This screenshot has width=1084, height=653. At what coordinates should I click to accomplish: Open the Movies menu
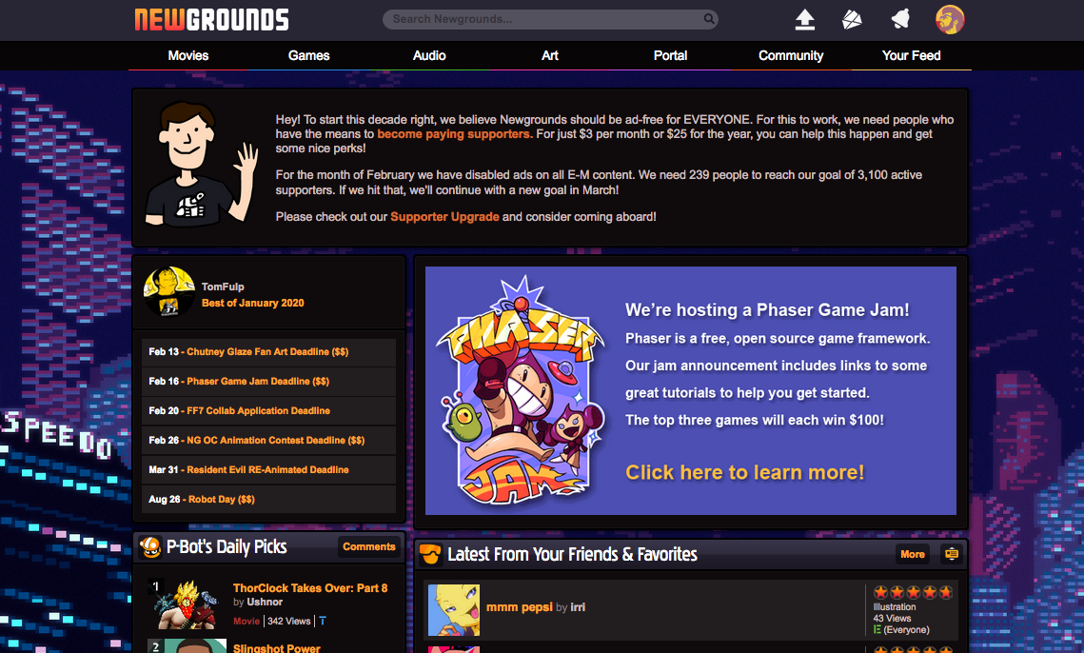point(188,55)
